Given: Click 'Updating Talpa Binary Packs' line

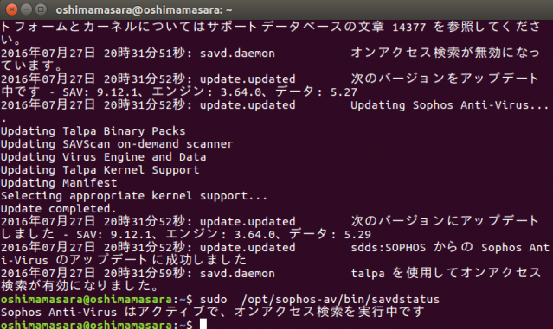Looking at the screenshot, I should [93, 131].
